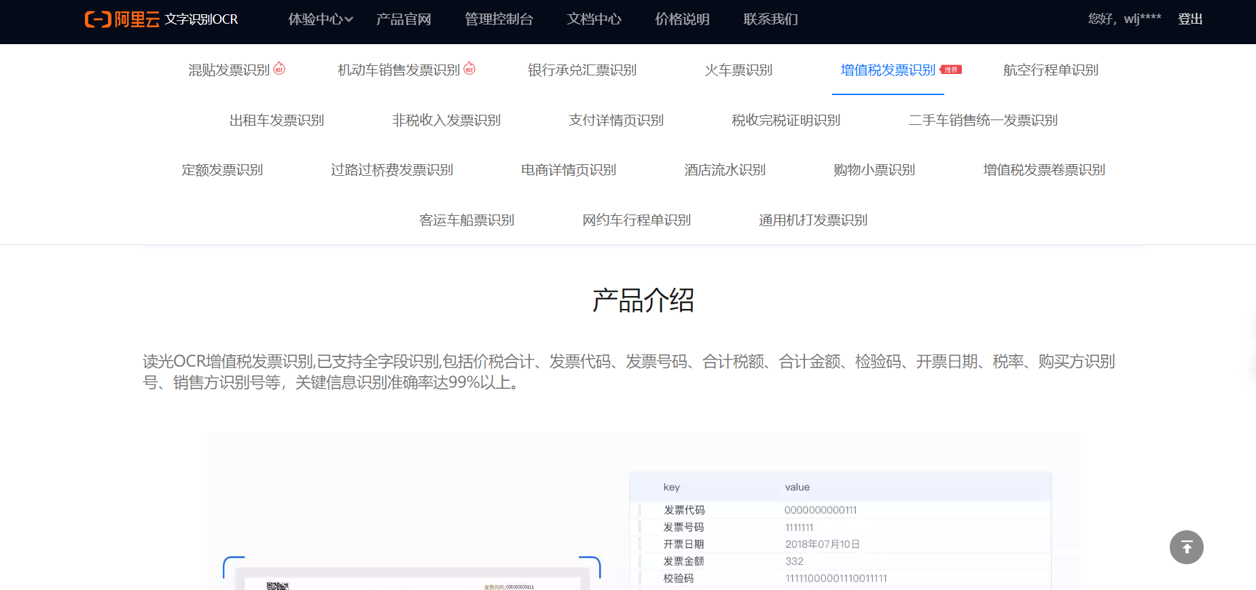Click the 文字识别OCR title text

pyautogui.click(x=201, y=19)
